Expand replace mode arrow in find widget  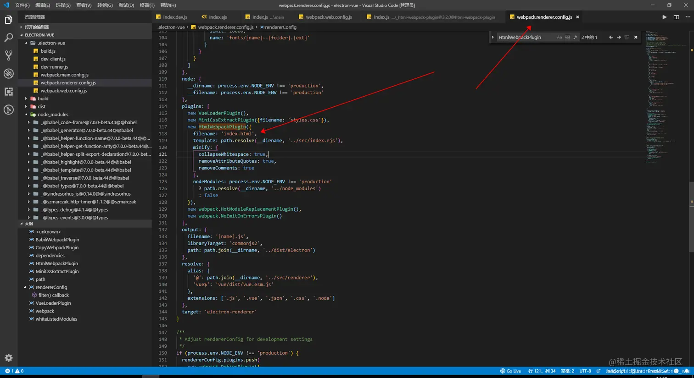tap(493, 37)
